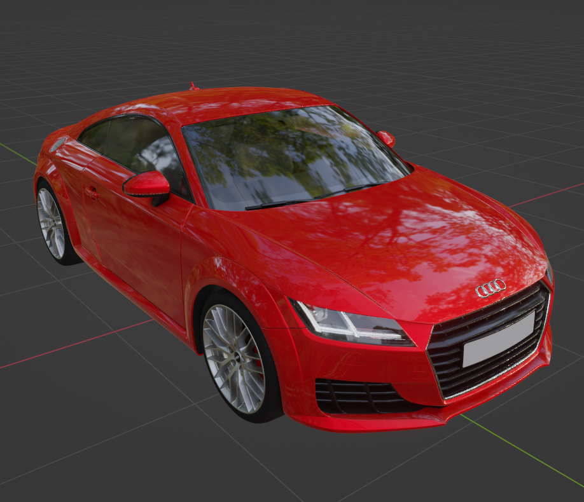Screen dimensions: 584x502
Task: Select the front left wheel rim
Action: pos(234,359)
